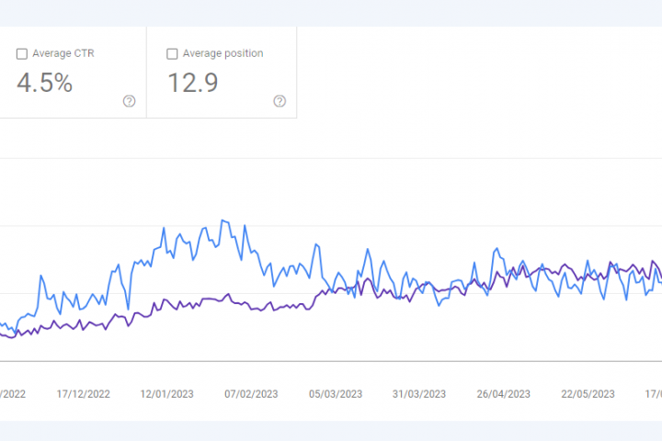Click the 07/02/2023 date axis label
The height and width of the screenshot is (441, 662).
click(x=251, y=393)
